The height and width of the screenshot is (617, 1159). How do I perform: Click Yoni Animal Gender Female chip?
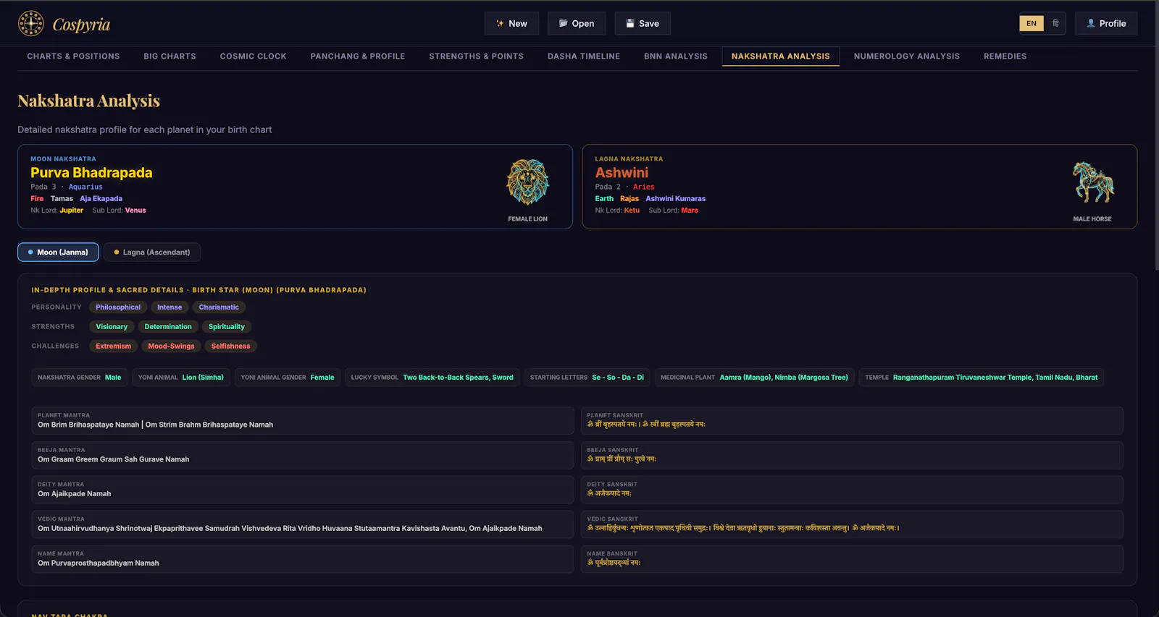coord(288,378)
